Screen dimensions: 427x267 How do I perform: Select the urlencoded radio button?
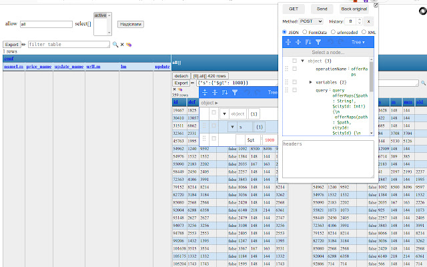pyautogui.click(x=333, y=32)
